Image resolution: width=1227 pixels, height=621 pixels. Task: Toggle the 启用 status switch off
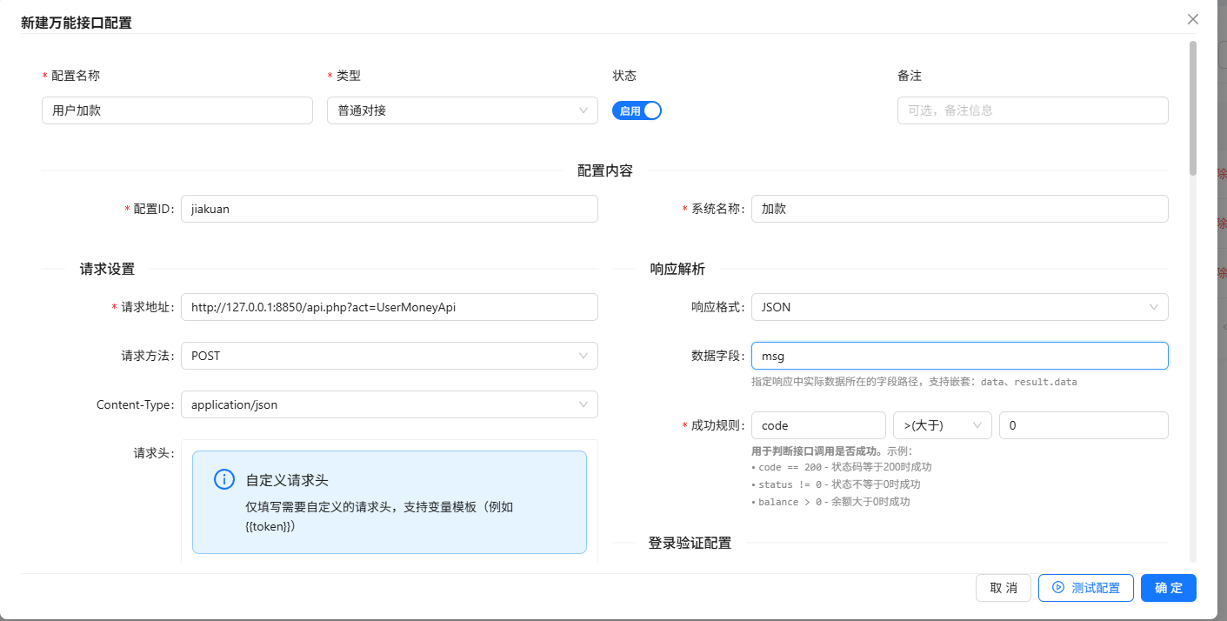637,110
